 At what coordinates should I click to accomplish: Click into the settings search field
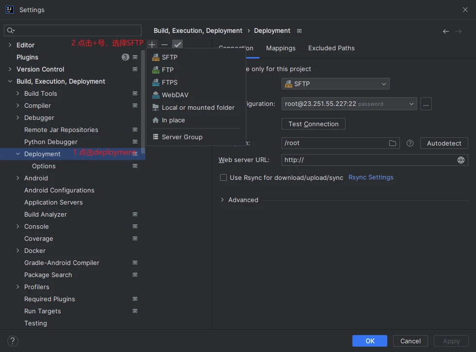pos(73,30)
